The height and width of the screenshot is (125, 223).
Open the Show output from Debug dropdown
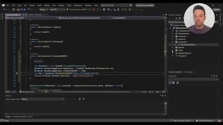click(x=43, y=99)
